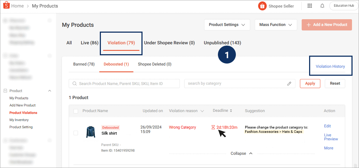Open the Education Hub button

click(344, 6)
